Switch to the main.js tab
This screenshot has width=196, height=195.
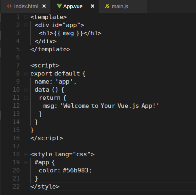point(122,6)
